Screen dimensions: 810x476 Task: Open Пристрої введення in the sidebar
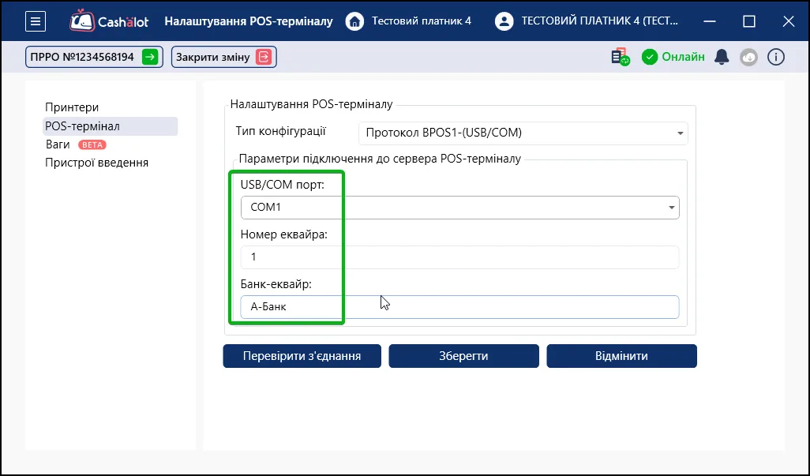[96, 163]
